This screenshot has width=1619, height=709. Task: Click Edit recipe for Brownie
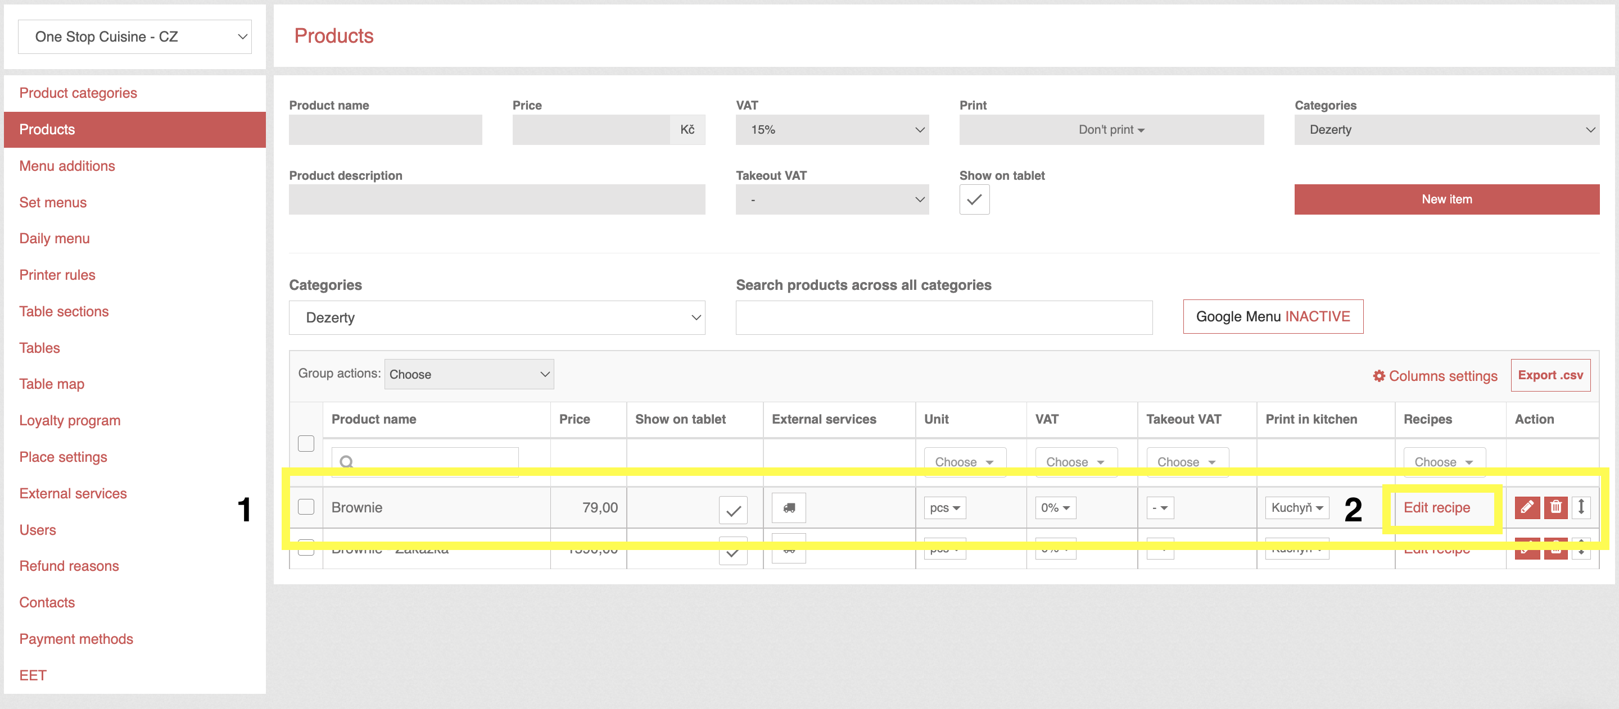point(1437,507)
